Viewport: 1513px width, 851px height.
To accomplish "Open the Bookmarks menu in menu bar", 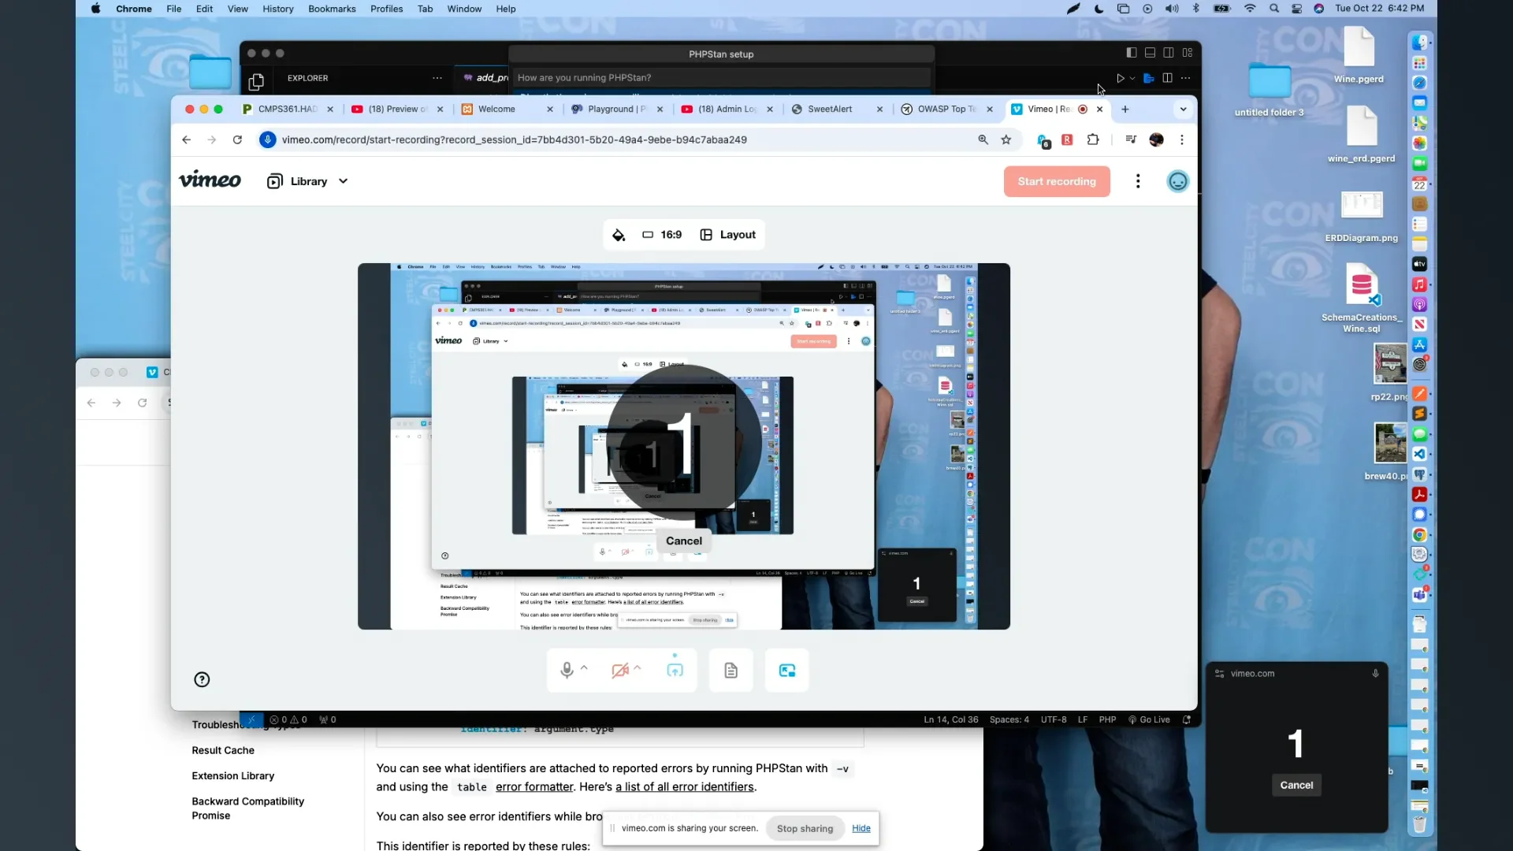I will pos(332,9).
